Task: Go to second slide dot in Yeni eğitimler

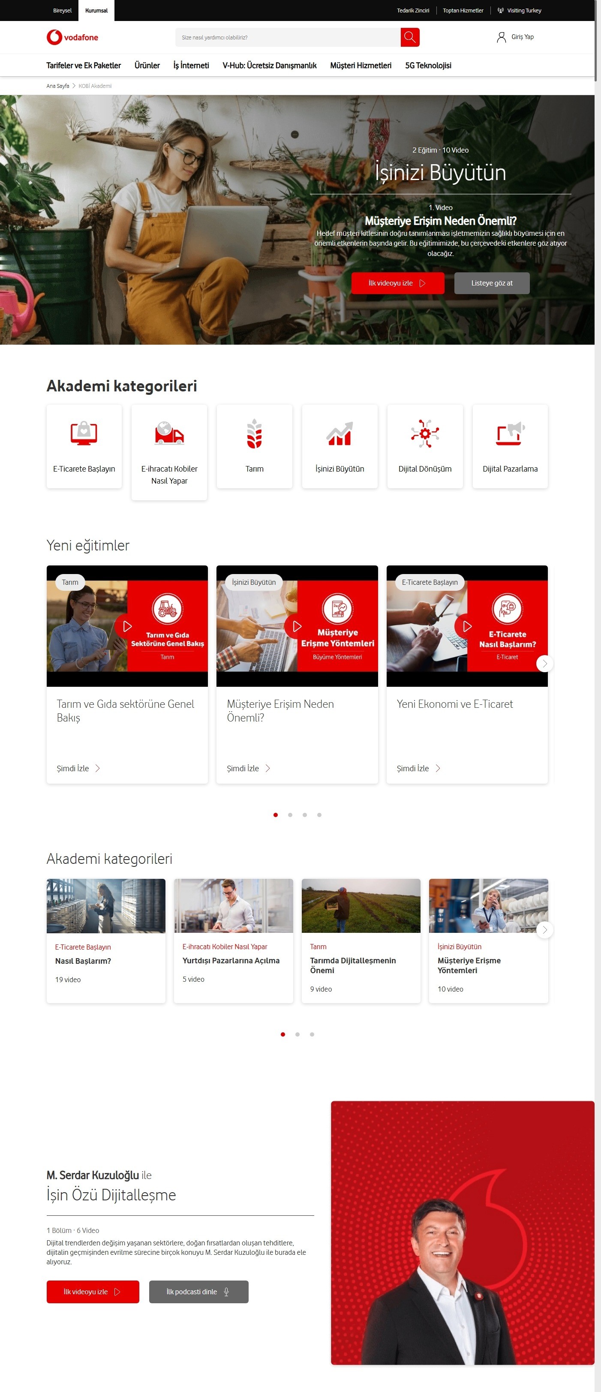Action: click(x=290, y=815)
